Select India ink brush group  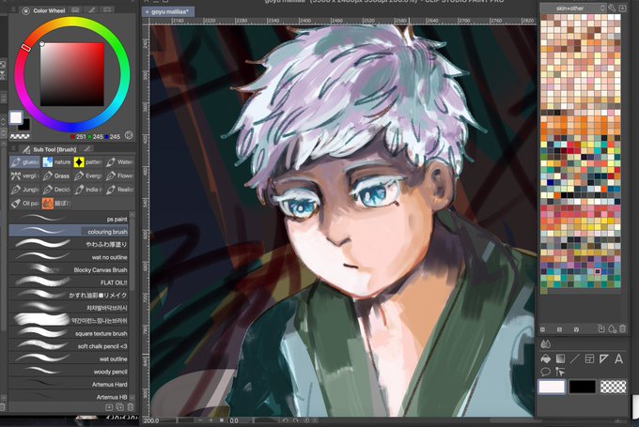point(88,190)
